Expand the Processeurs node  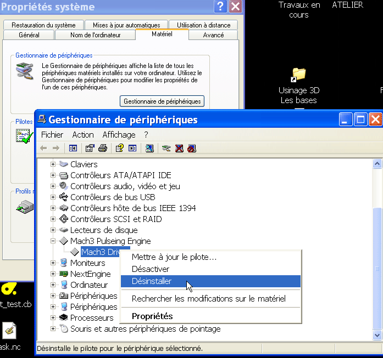pyautogui.click(x=53, y=318)
